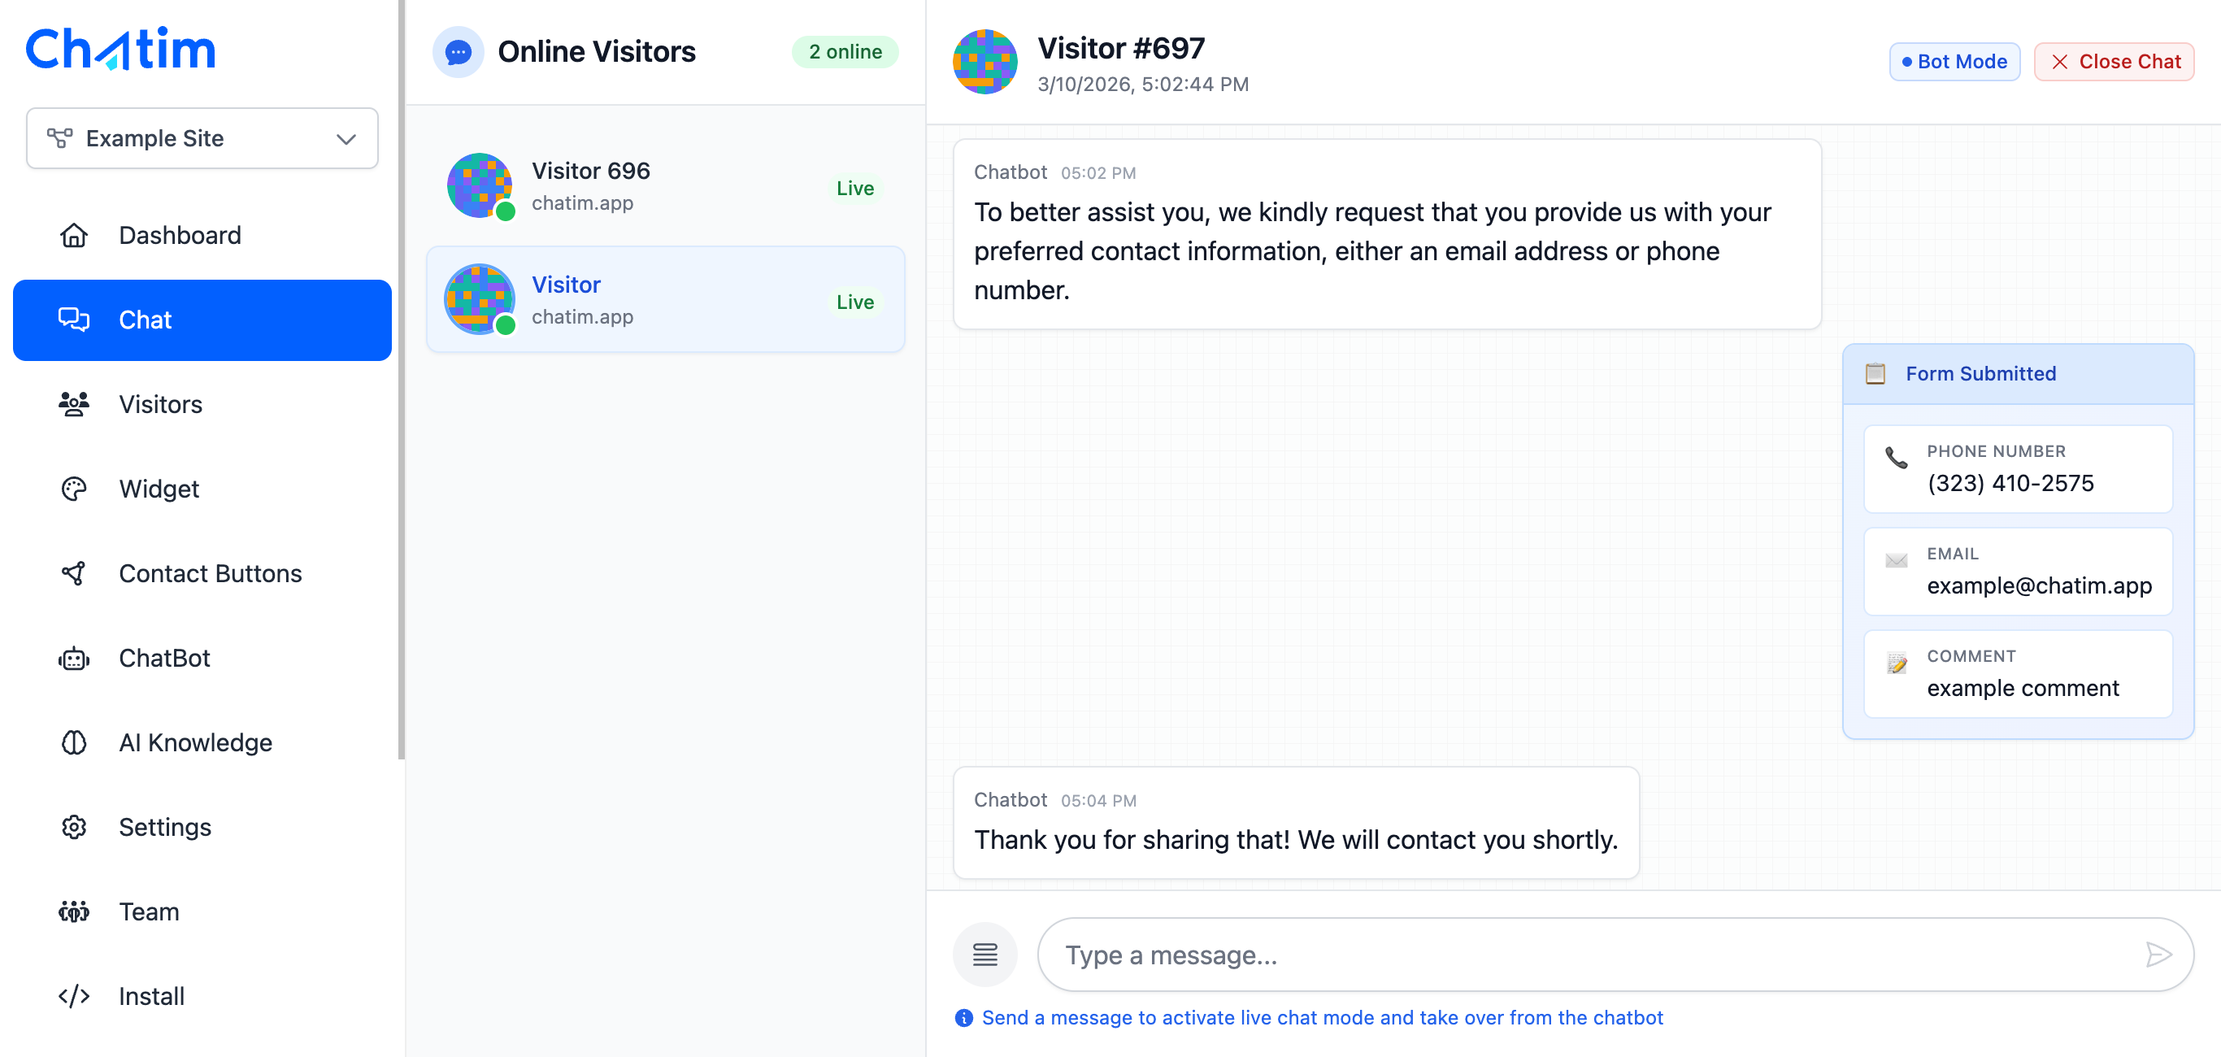The image size is (2221, 1057).
Task: Click the Online Visitors chat bubble icon
Action: click(x=458, y=52)
